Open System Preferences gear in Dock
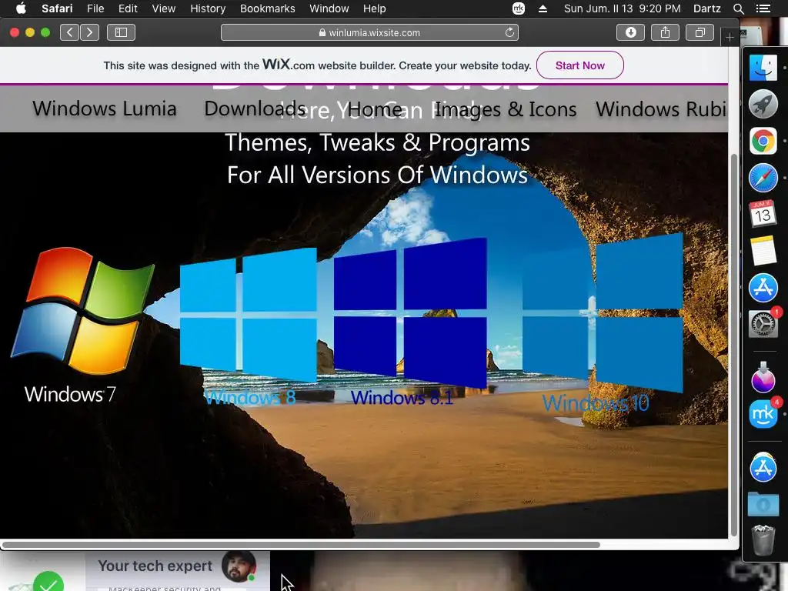Screen dimensions: 788x591 763,324
